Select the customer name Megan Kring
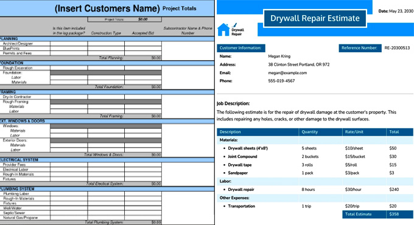 [279, 56]
